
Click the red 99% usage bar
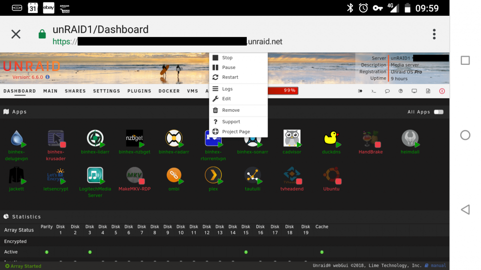pyautogui.click(x=283, y=91)
